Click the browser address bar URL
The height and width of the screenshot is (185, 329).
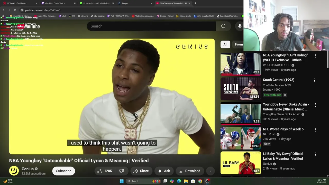tap(43, 10)
